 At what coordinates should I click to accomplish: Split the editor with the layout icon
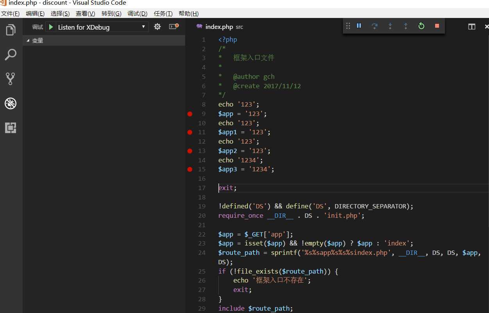pos(472,27)
